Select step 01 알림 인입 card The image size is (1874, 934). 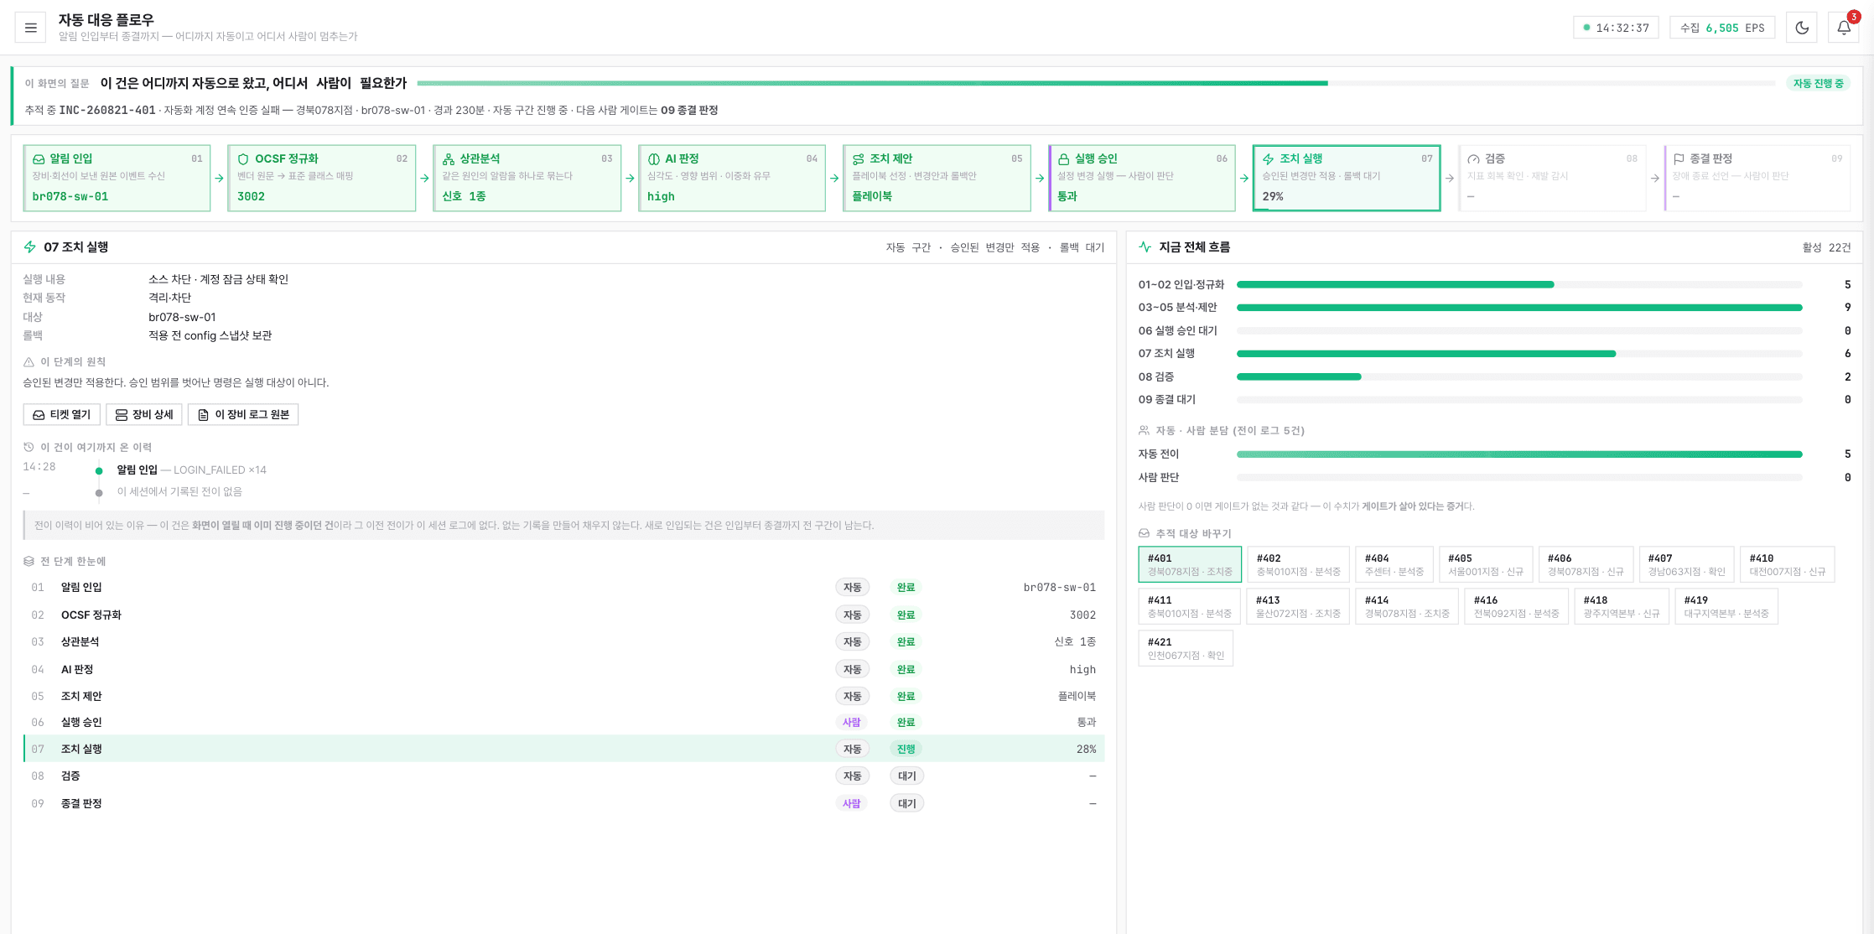[117, 178]
